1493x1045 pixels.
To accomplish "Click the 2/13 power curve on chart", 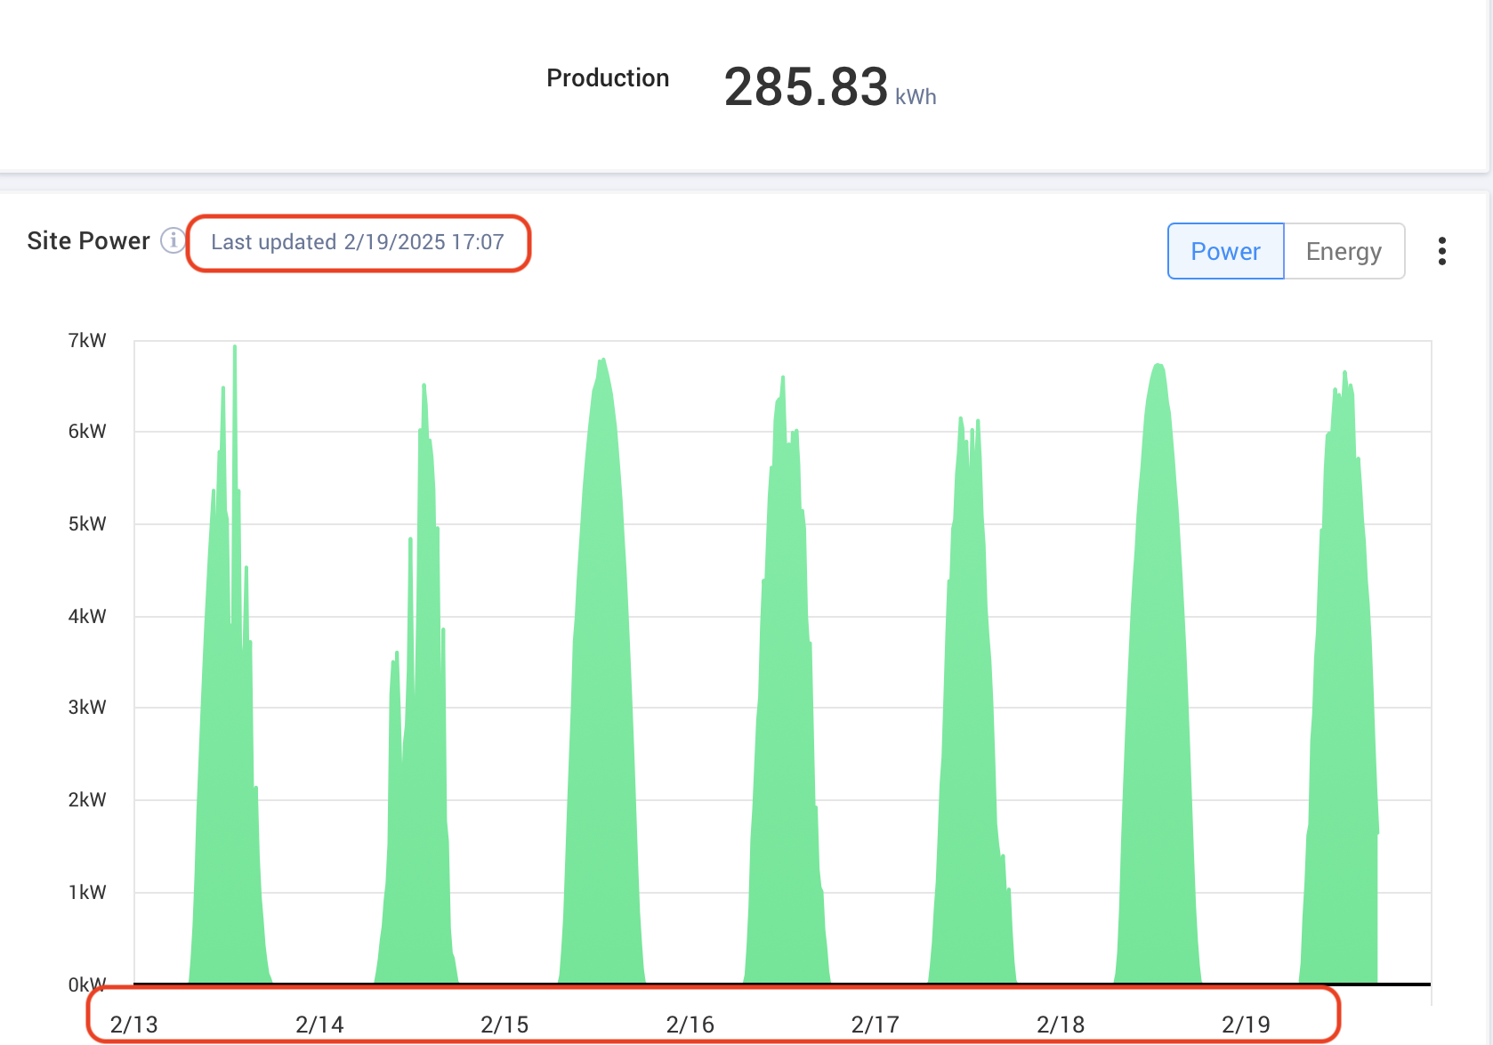I will click(x=227, y=757).
